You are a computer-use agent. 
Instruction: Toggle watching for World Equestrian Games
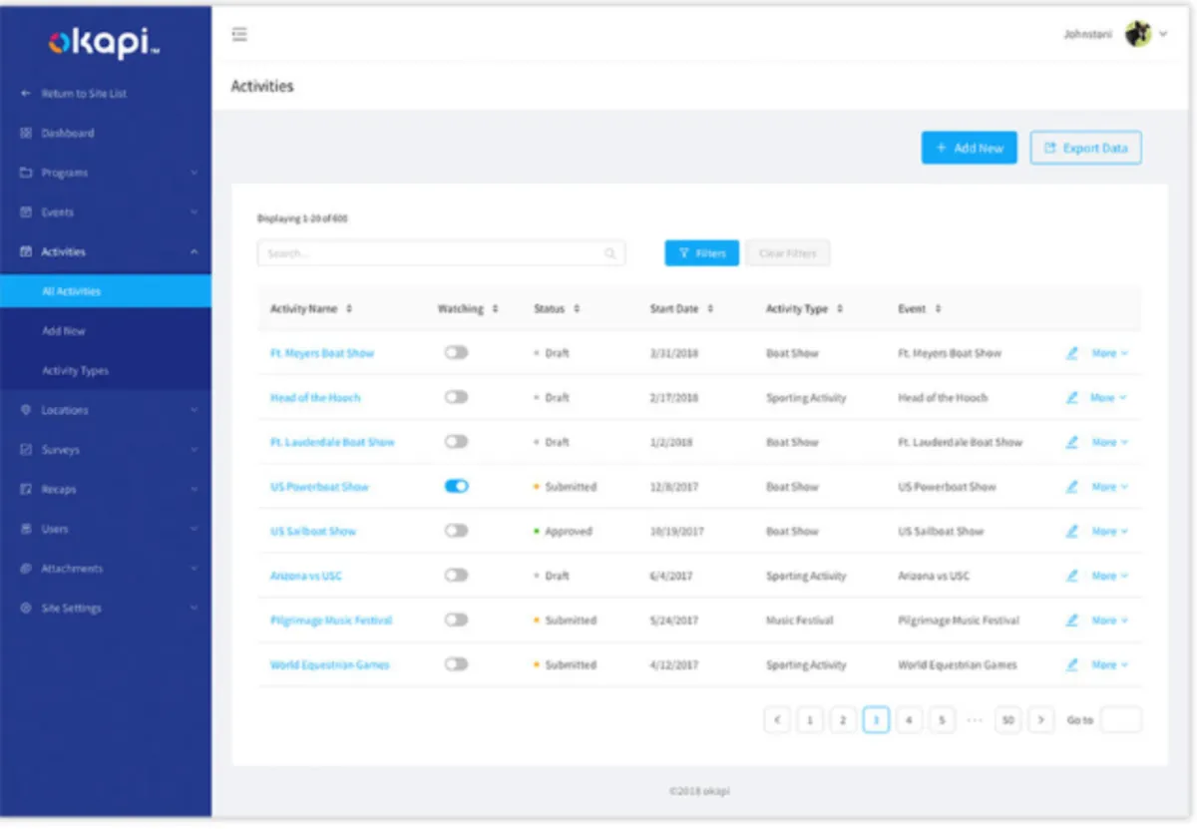click(x=456, y=664)
